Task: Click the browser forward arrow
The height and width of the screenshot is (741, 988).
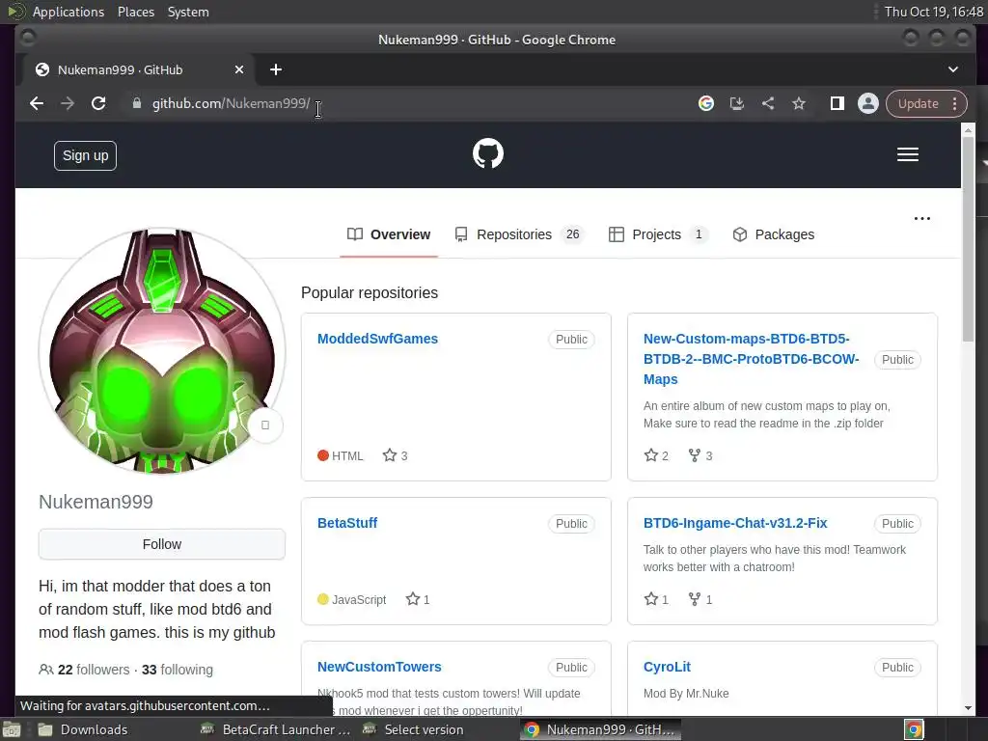Action: [68, 103]
